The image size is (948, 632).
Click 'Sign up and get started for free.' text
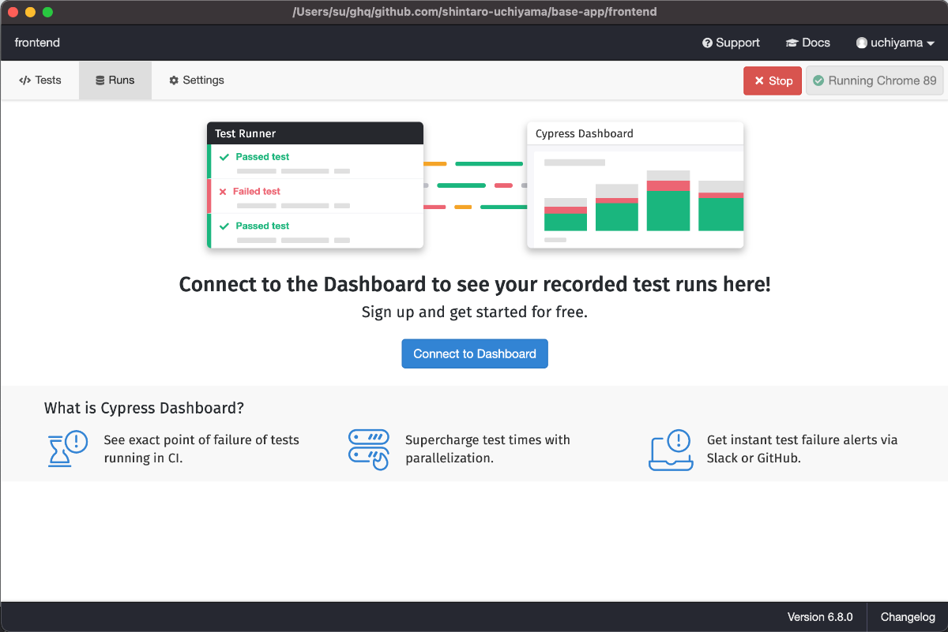(475, 312)
